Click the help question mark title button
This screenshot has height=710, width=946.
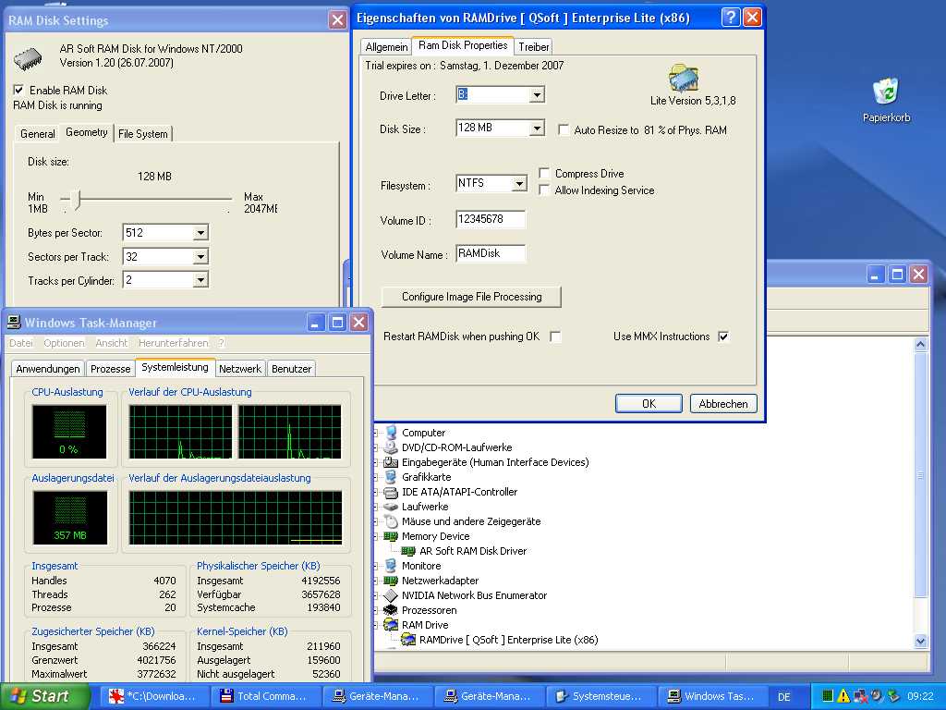coord(731,18)
